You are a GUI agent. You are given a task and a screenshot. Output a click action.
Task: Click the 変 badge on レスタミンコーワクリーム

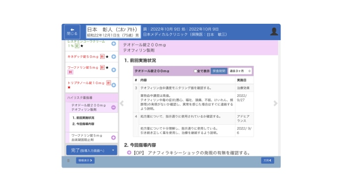[77, 46]
